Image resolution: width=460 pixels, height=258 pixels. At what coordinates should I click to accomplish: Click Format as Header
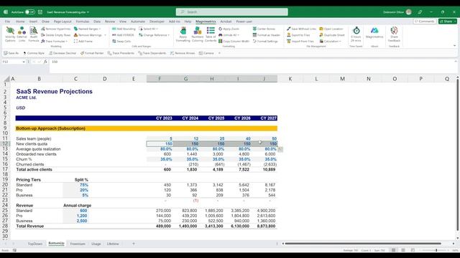pyautogui.click(x=267, y=35)
